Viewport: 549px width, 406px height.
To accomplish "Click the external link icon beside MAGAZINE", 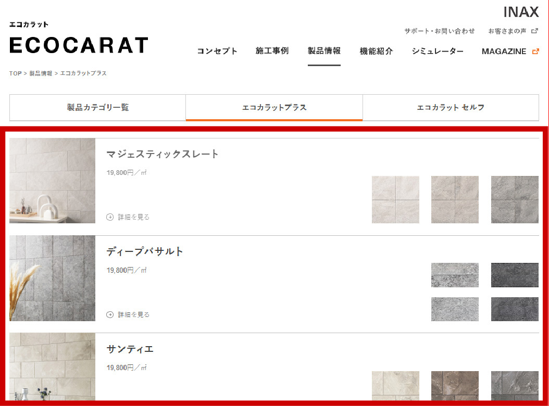I will pyautogui.click(x=535, y=51).
